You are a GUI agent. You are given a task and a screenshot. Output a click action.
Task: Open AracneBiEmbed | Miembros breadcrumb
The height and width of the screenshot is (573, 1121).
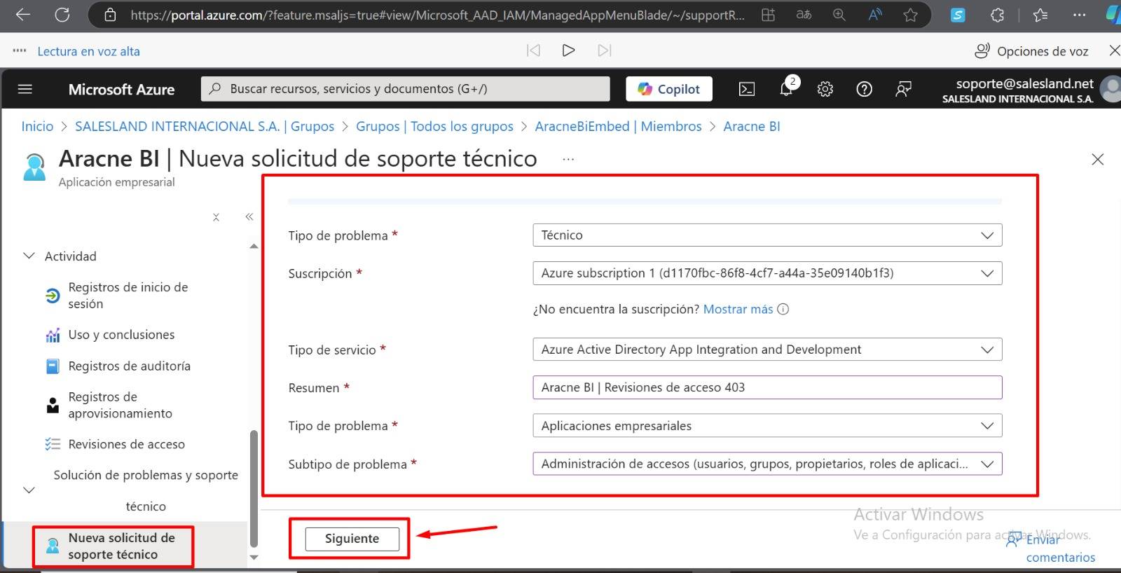[618, 126]
